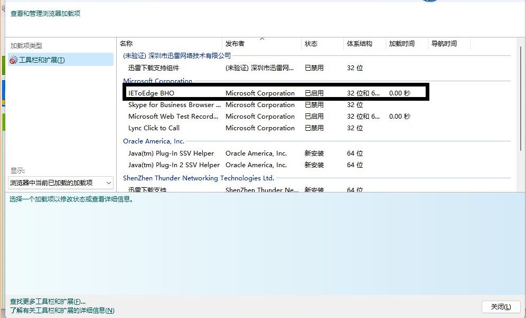Select 迅雷下载支持组件 add-on entry

point(154,68)
